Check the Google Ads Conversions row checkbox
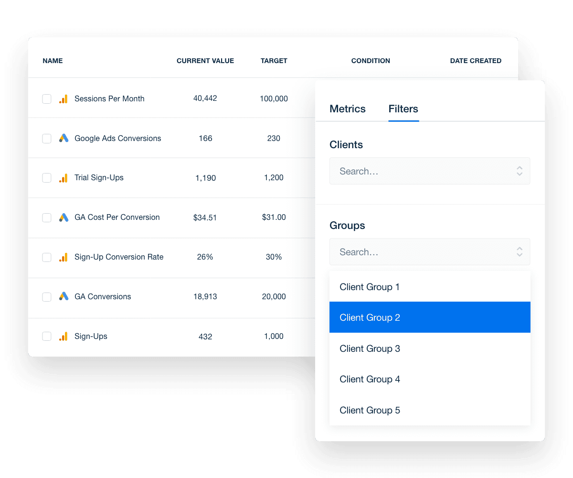This screenshot has width=573, height=478. [47, 139]
